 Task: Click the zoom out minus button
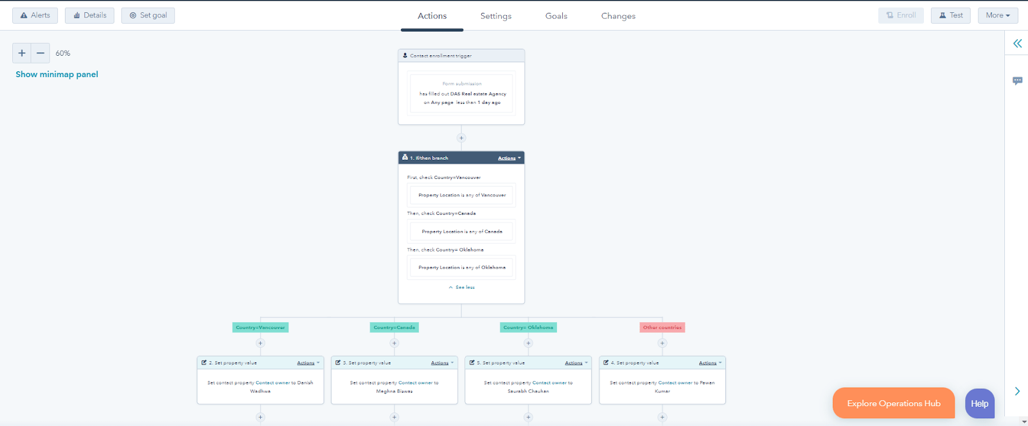pyautogui.click(x=40, y=53)
